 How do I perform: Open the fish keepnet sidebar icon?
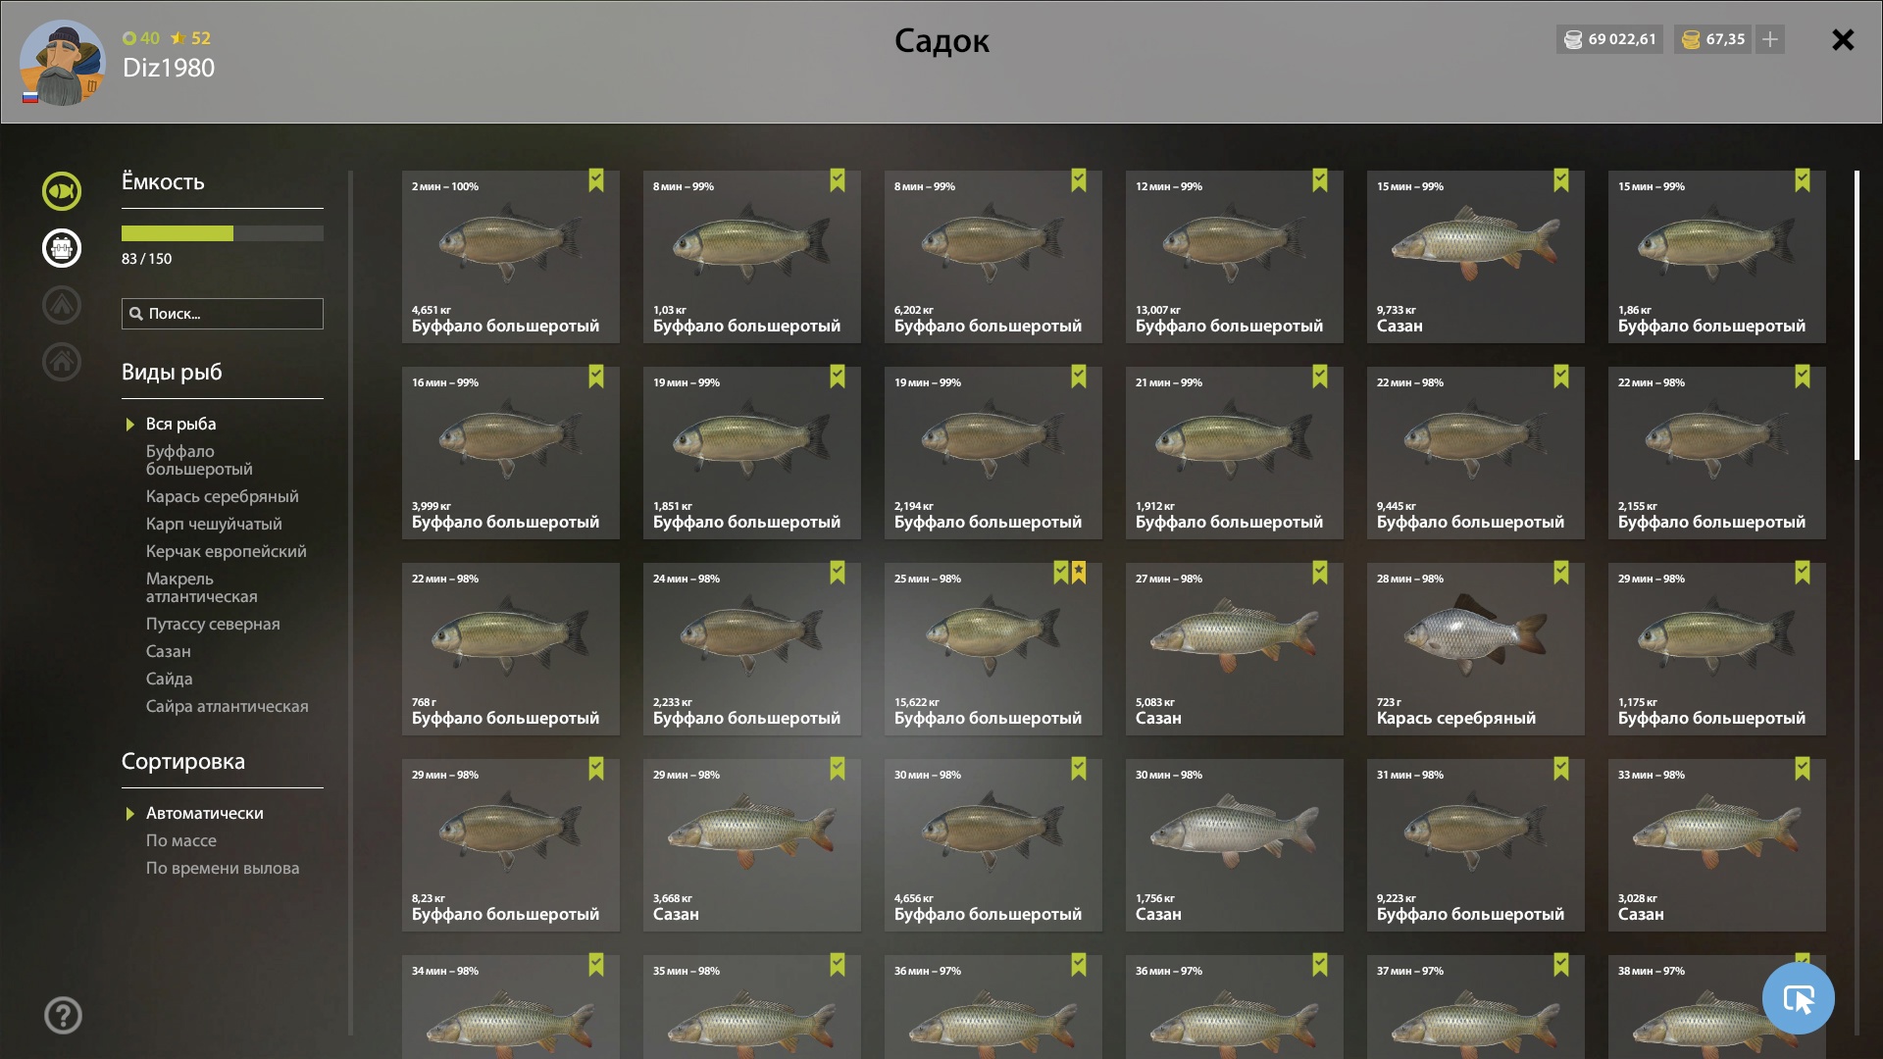point(61,191)
